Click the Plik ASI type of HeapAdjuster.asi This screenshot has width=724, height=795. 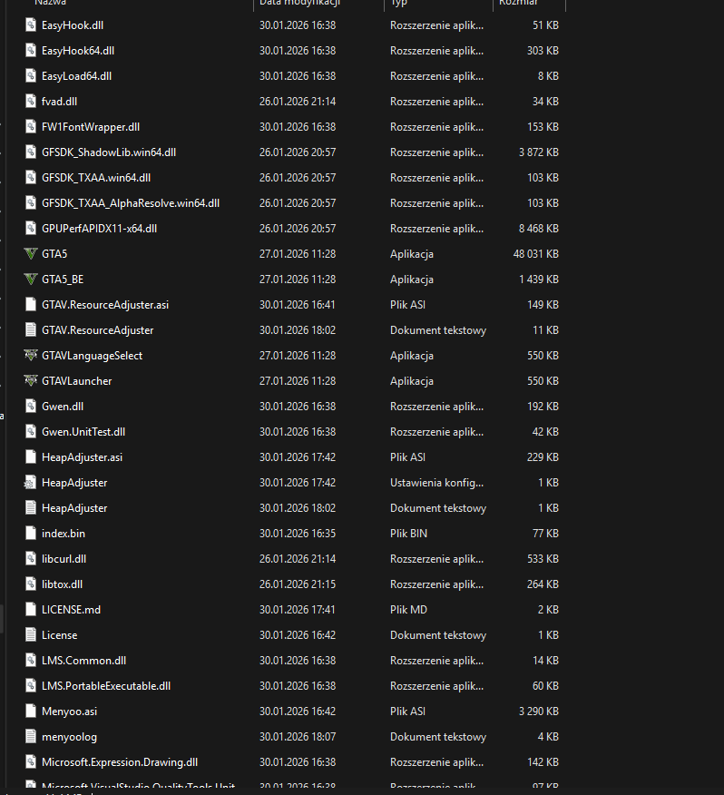(407, 456)
